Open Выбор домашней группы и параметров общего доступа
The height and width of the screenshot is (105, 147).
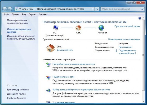tap(81, 90)
